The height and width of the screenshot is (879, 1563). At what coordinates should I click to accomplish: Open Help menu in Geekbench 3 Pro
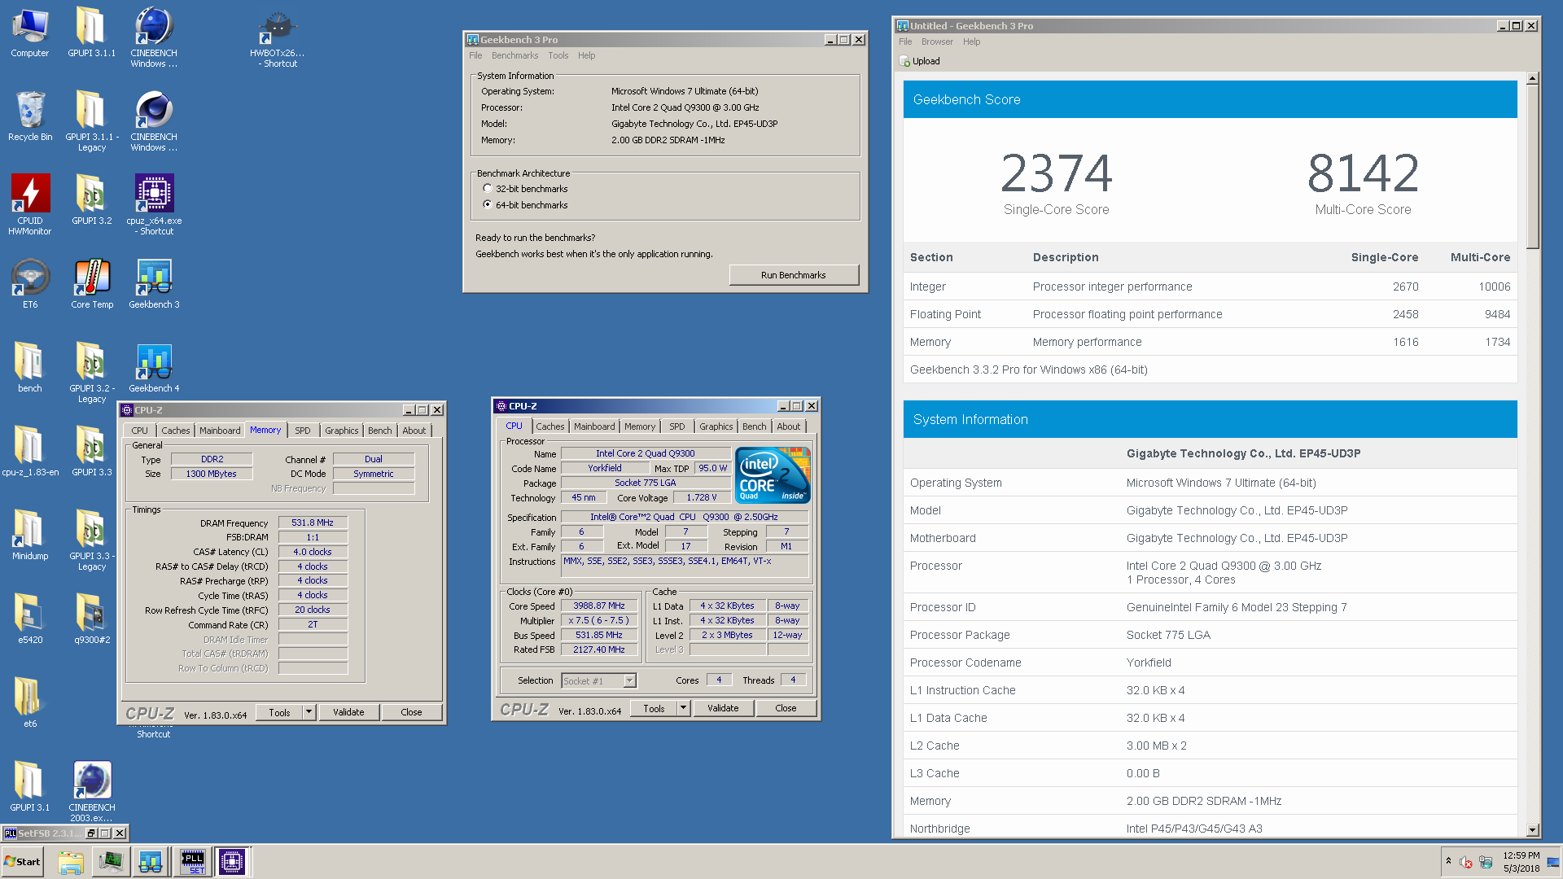coord(586,55)
